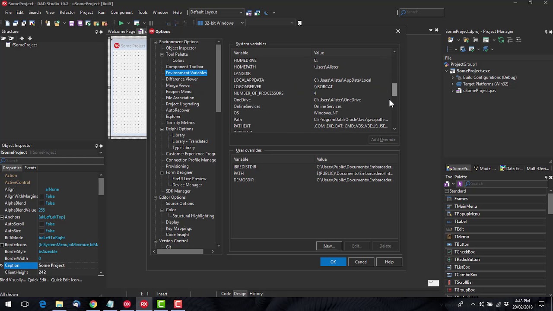
Task: Click the options tree horizontal scrollbar
Action: (181, 251)
